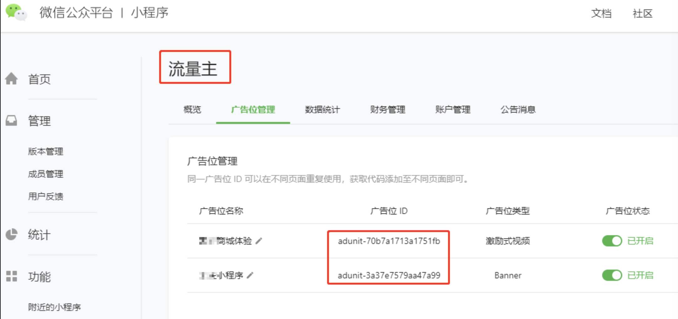
Task: Click ad ID adunit-70b7a1713a1751fb
Action: (389, 241)
